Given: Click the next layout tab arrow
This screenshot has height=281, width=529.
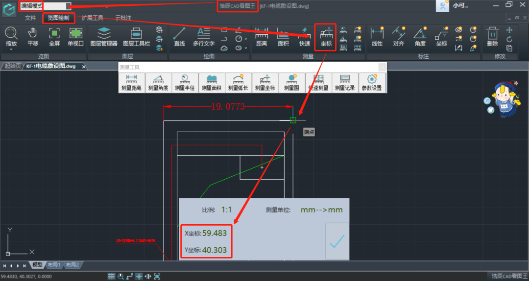Looking at the screenshot, I should [18, 266].
